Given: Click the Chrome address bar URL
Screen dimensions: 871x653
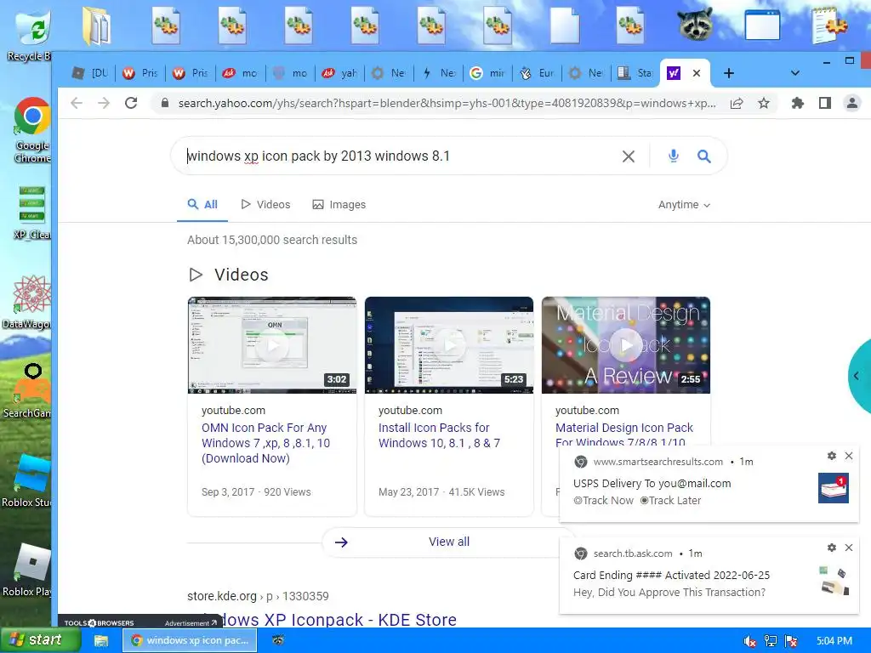Looking at the screenshot, I should 447,103.
